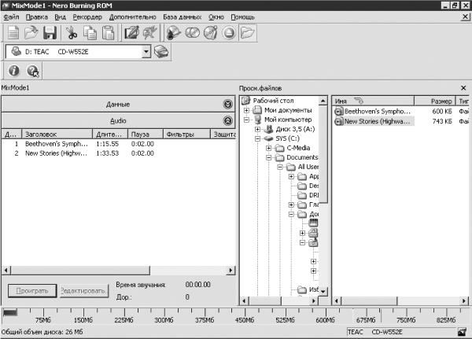The image size is (472, 339).
Task: Expand the Данные section chevron
Action: [228, 104]
